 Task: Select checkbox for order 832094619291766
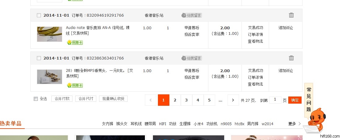click(39, 15)
